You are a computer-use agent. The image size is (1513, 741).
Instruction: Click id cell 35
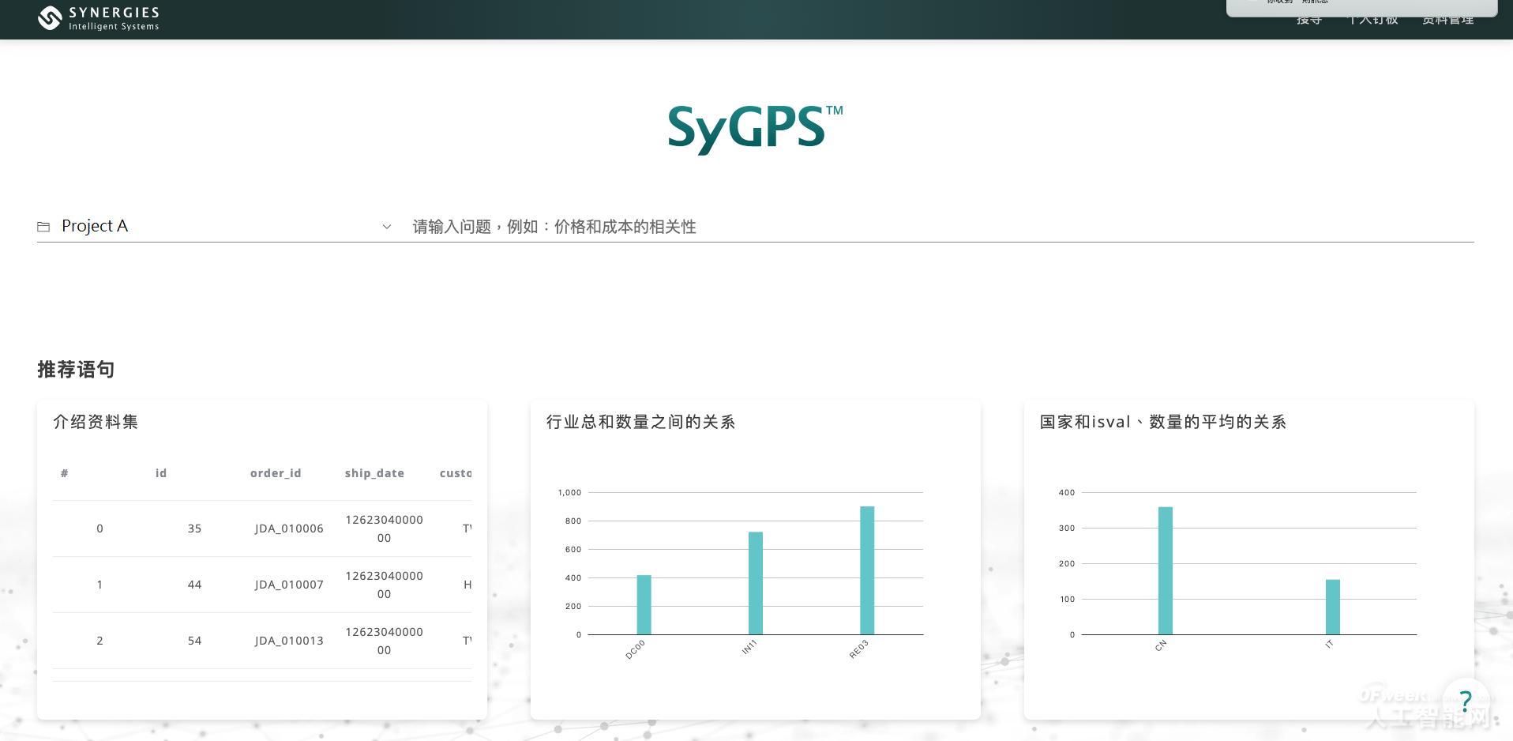click(x=194, y=528)
